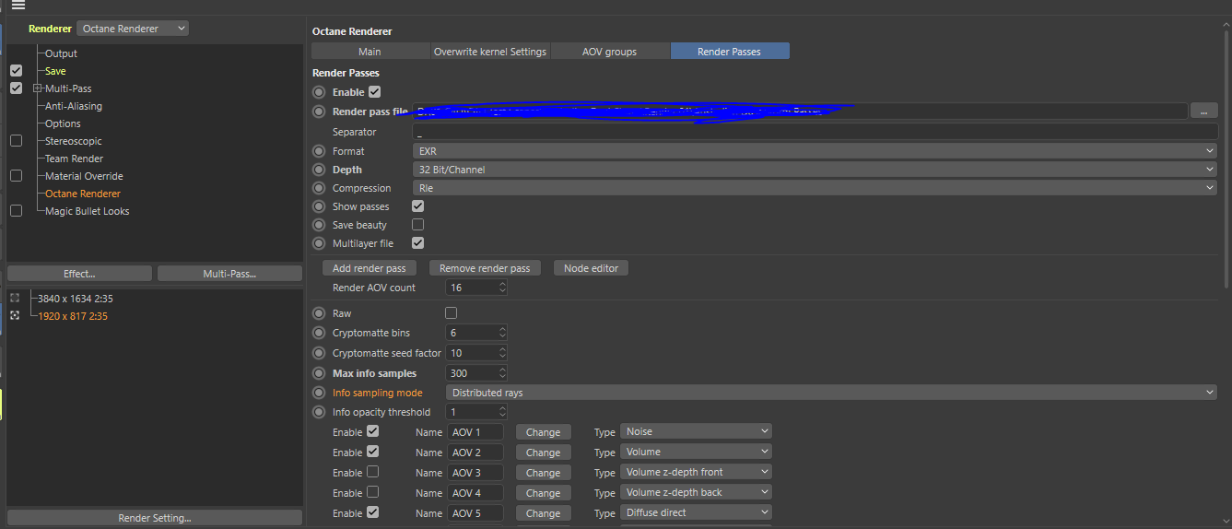Open the Compression dropdown set to Rle
This screenshot has width=1232, height=529.
tap(815, 188)
